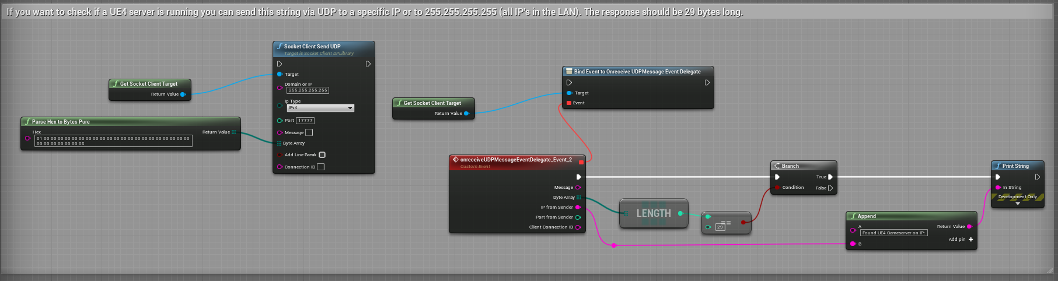Click the Branch node Condition pin

777,188
